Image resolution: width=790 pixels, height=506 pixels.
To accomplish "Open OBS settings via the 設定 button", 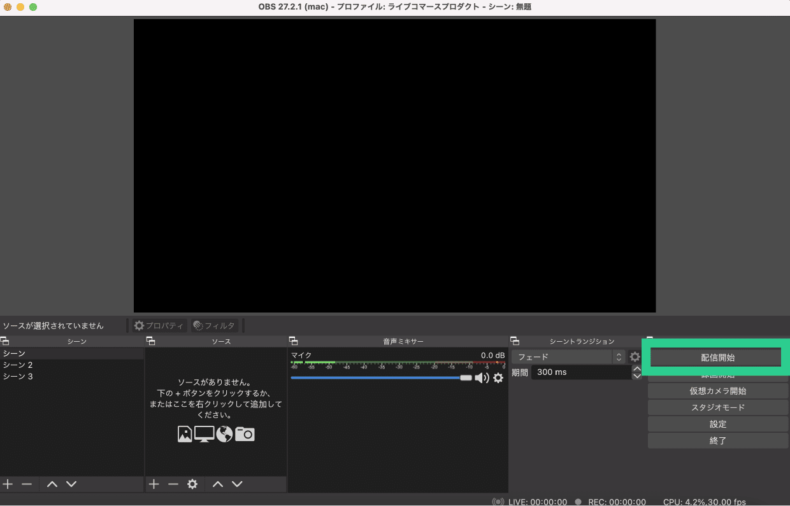I will [717, 423].
